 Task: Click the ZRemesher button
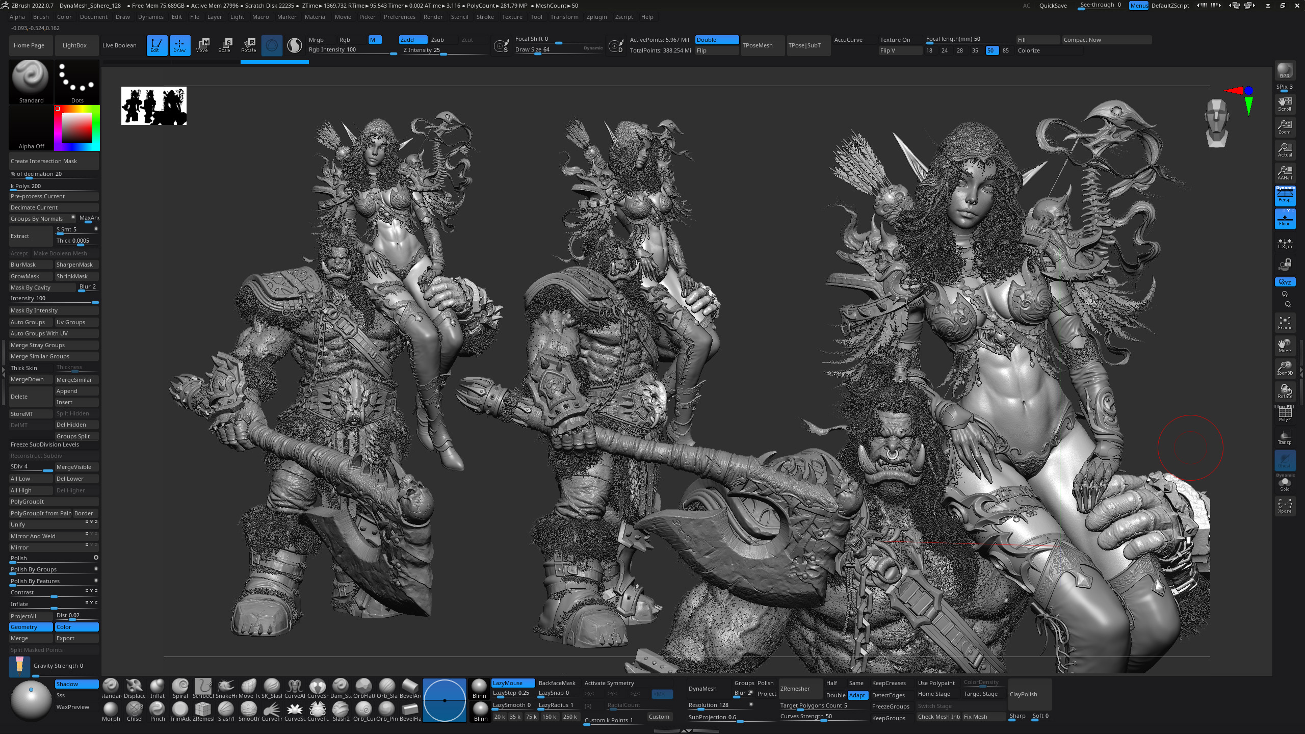click(x=800, y=689)
